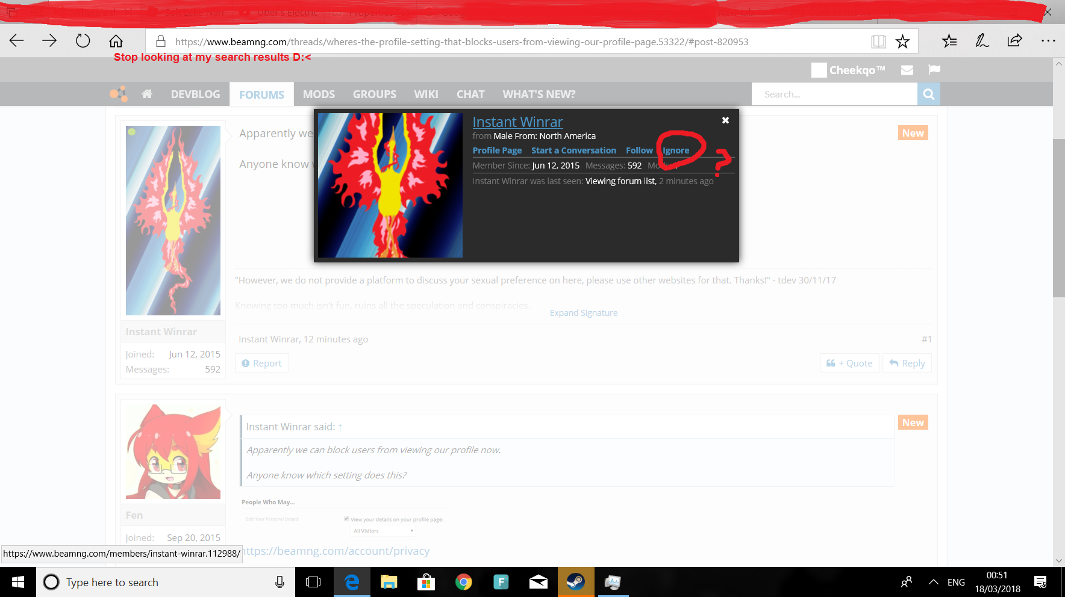Open Edge settings and more menu
Image resolution: width=1065 pixels, height=597 pixels.
click(1048, 41)
